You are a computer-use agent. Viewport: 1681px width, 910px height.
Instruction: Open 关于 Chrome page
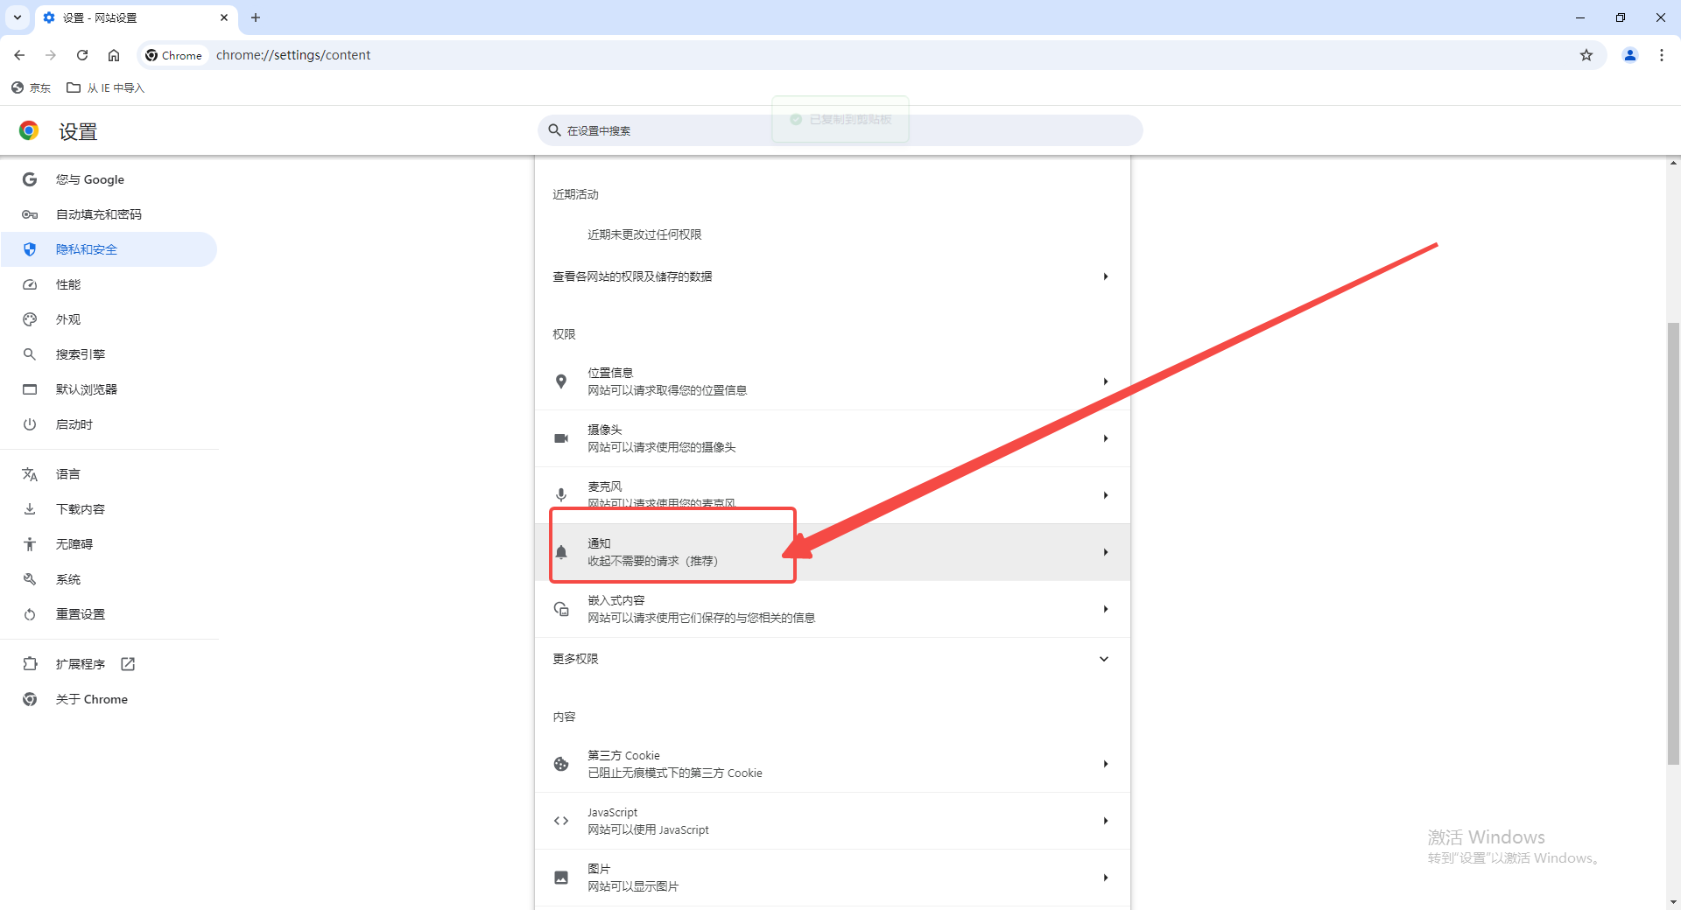(x=109, y=699)
